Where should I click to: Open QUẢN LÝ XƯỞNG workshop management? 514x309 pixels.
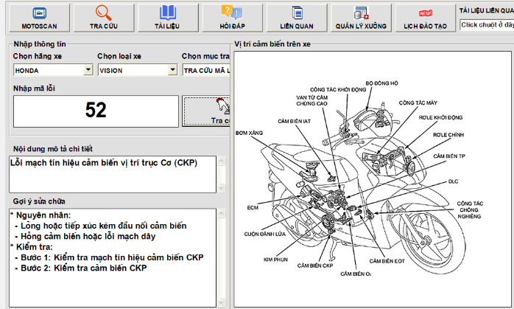361,18
